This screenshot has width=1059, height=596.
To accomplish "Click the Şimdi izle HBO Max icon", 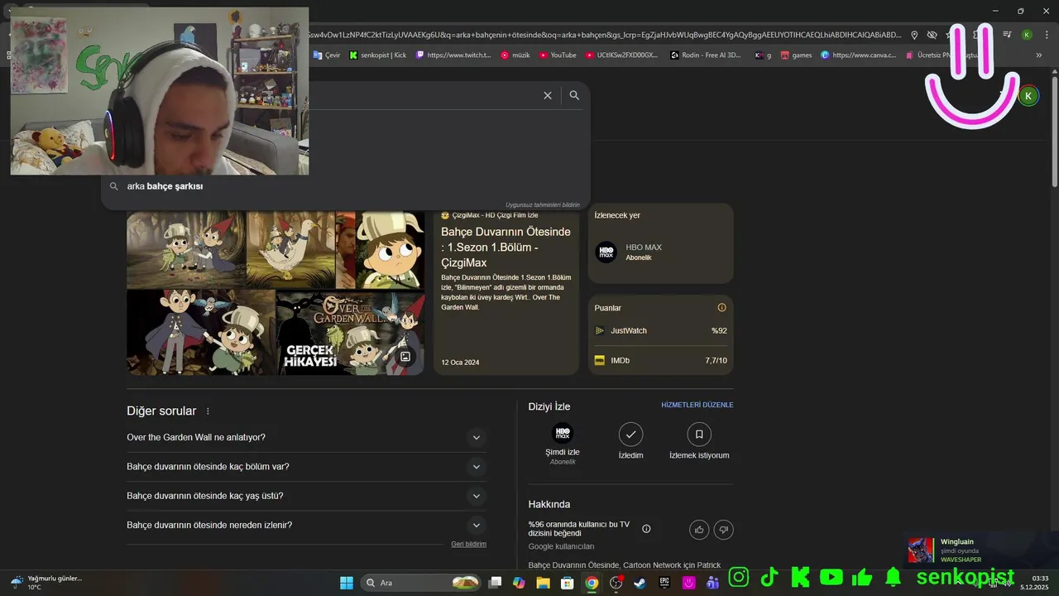I will (563, 434).
